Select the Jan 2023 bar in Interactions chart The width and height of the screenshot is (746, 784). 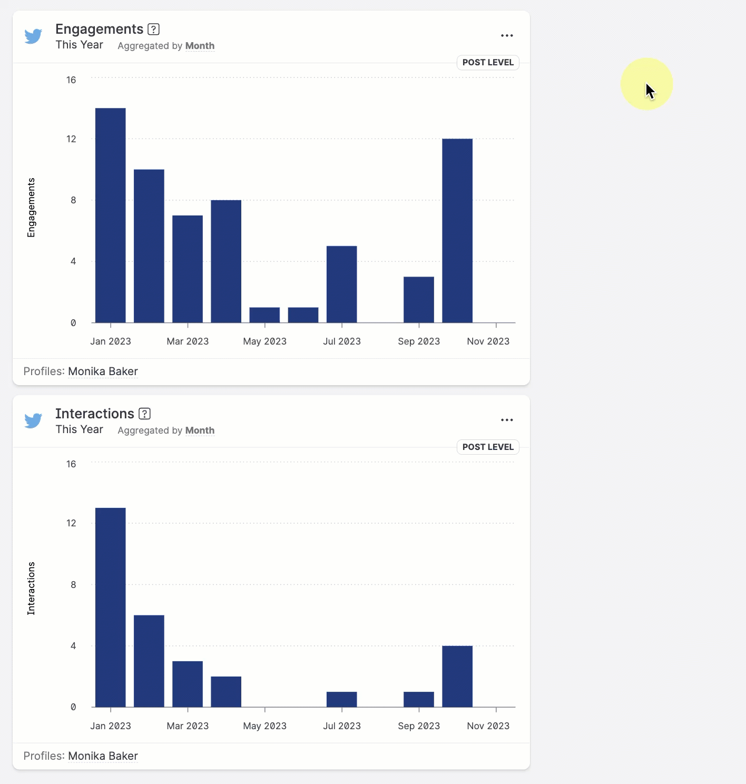click(111, 607)
